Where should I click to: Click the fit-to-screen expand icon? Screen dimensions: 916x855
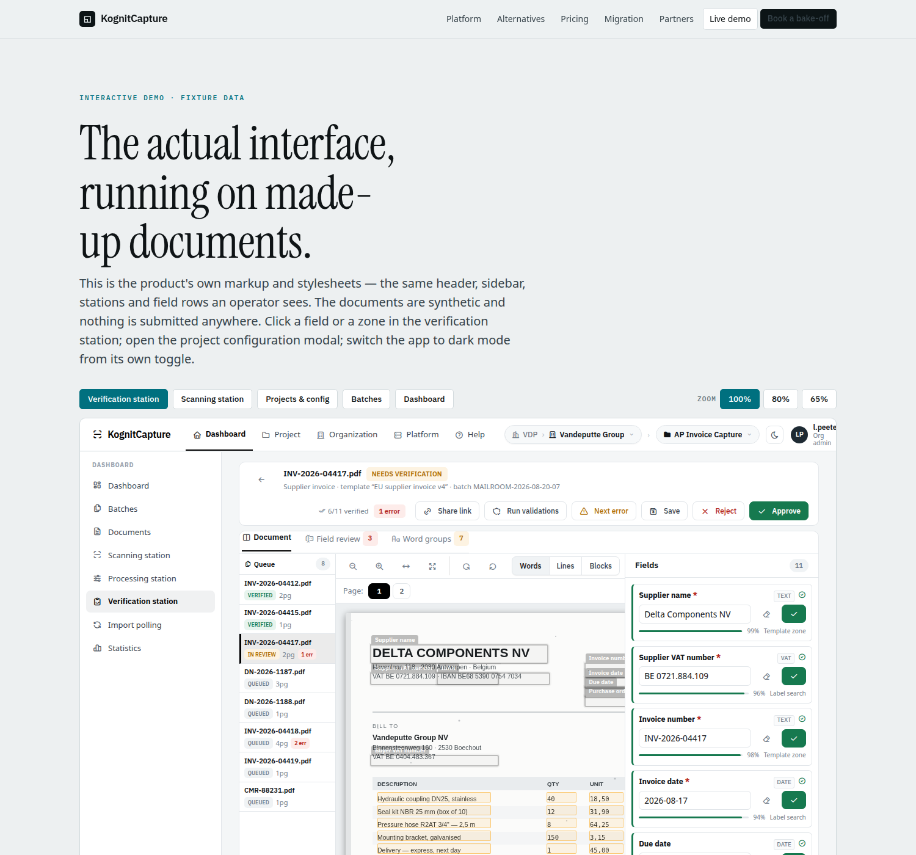(x=432, y=566)
